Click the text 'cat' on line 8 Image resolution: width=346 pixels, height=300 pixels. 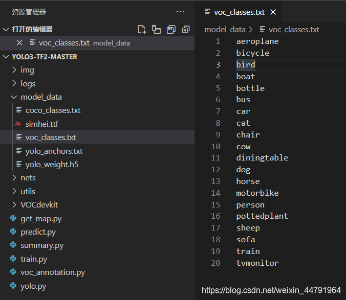pos(244,123)
